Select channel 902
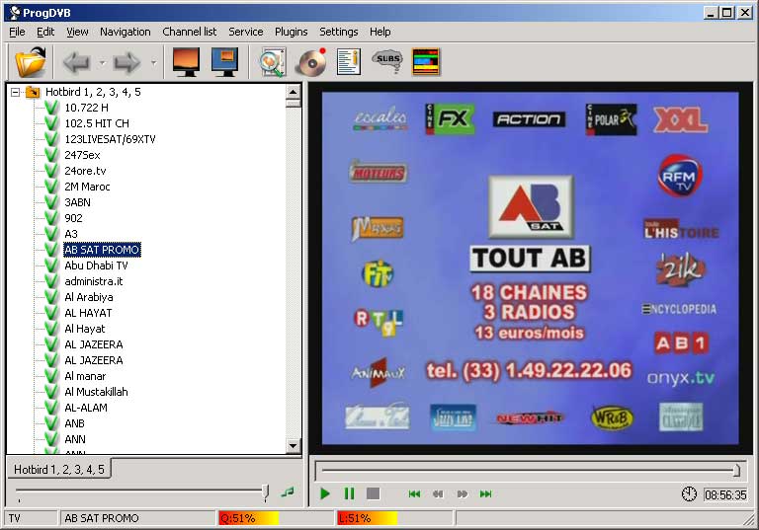 coord(73,218)
